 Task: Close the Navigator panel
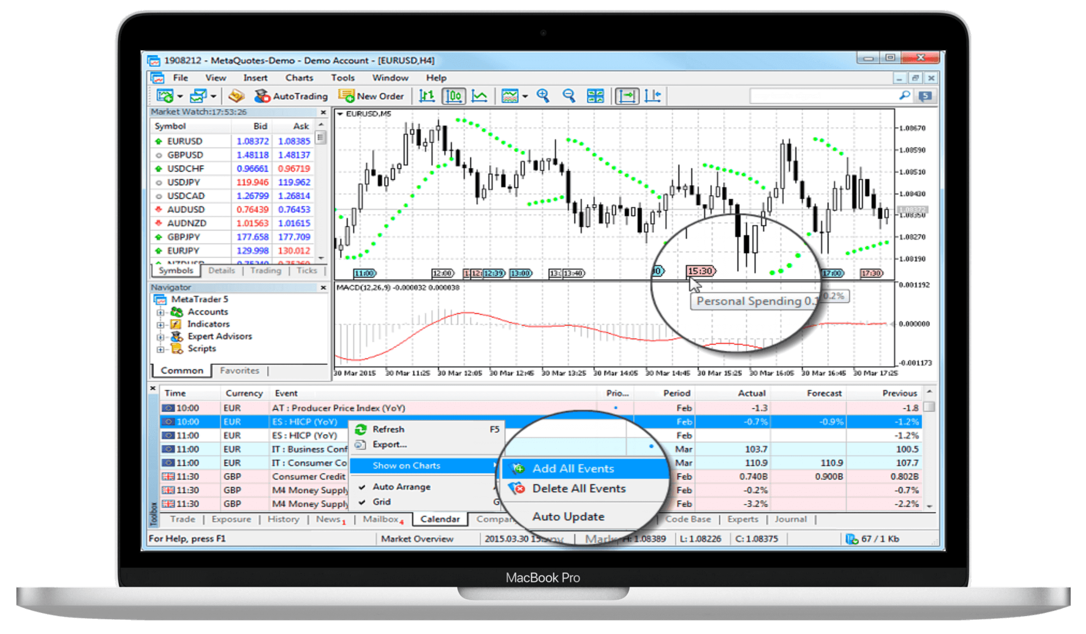tap(323, 287)
